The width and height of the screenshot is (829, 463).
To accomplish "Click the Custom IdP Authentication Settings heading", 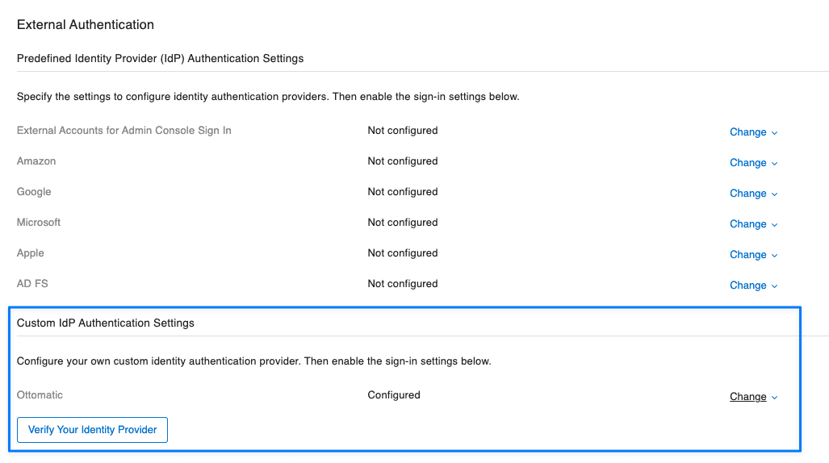I will [106, 323].
